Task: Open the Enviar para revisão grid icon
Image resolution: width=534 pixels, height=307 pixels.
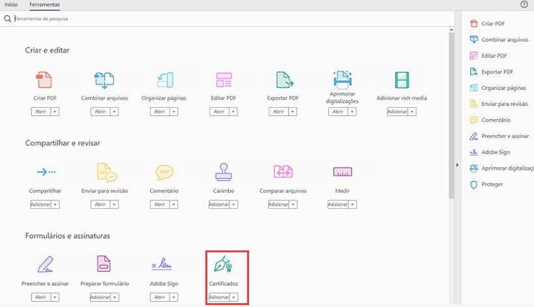Action: point(106,172)
